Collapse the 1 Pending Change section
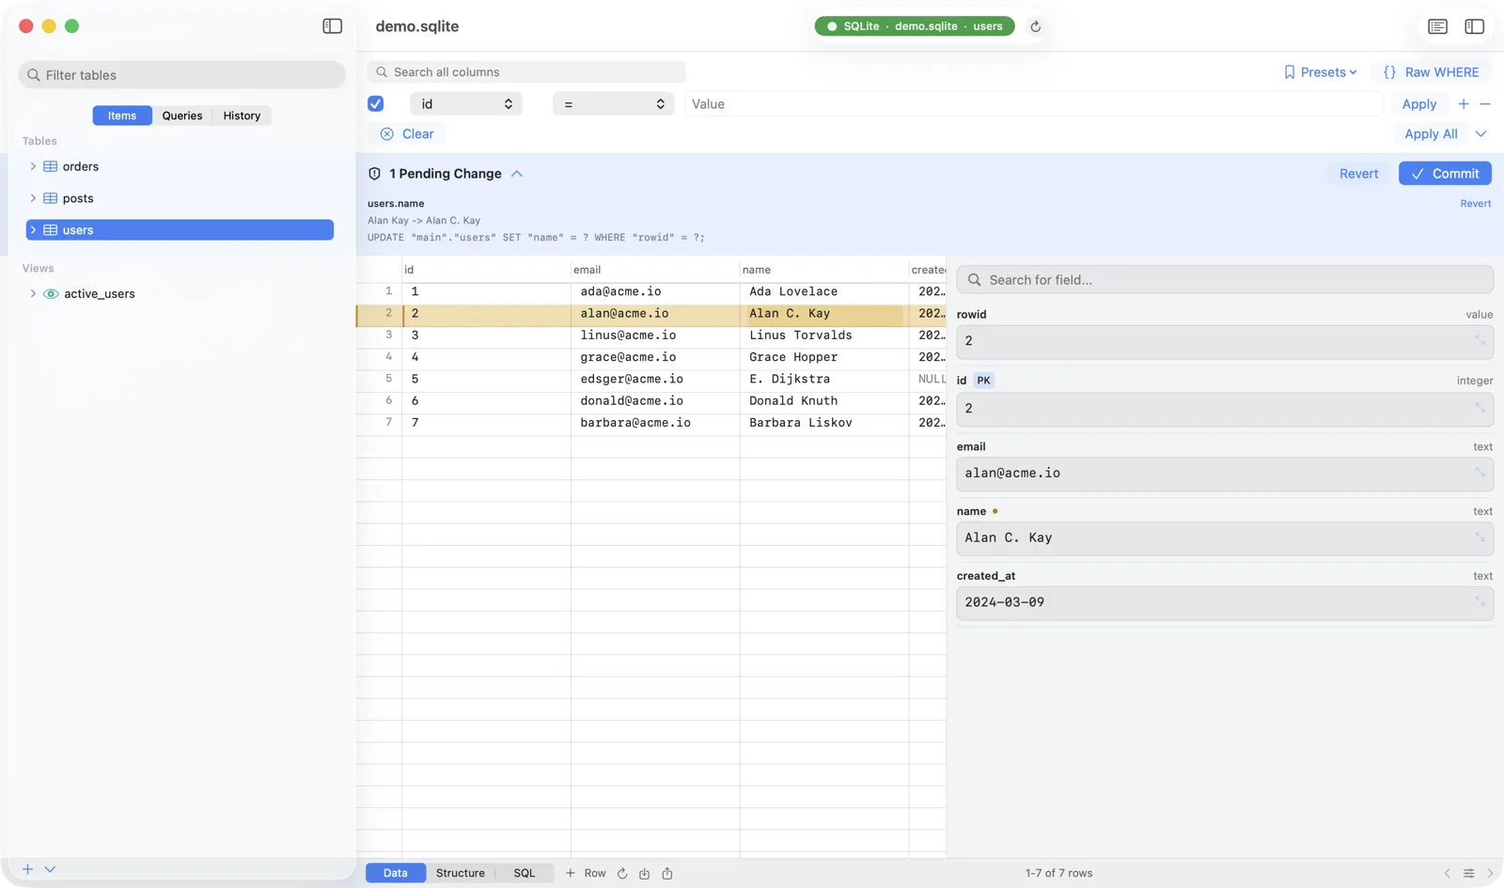Viewport: 1504px width, 888px height. [x=517, y=174]
